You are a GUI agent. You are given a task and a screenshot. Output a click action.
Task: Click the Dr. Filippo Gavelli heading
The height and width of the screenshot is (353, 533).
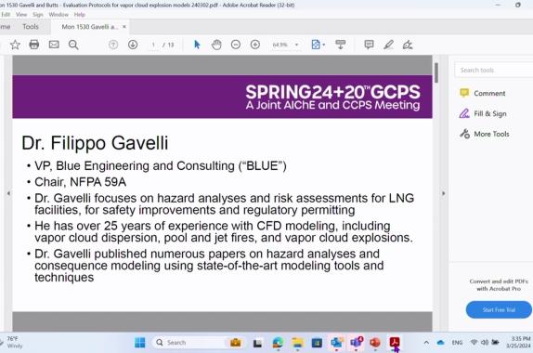pos(95,143)
